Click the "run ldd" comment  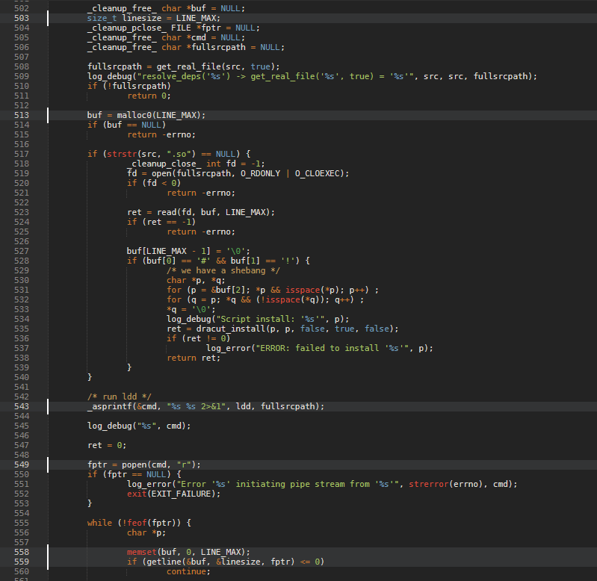tap(119, 397)
